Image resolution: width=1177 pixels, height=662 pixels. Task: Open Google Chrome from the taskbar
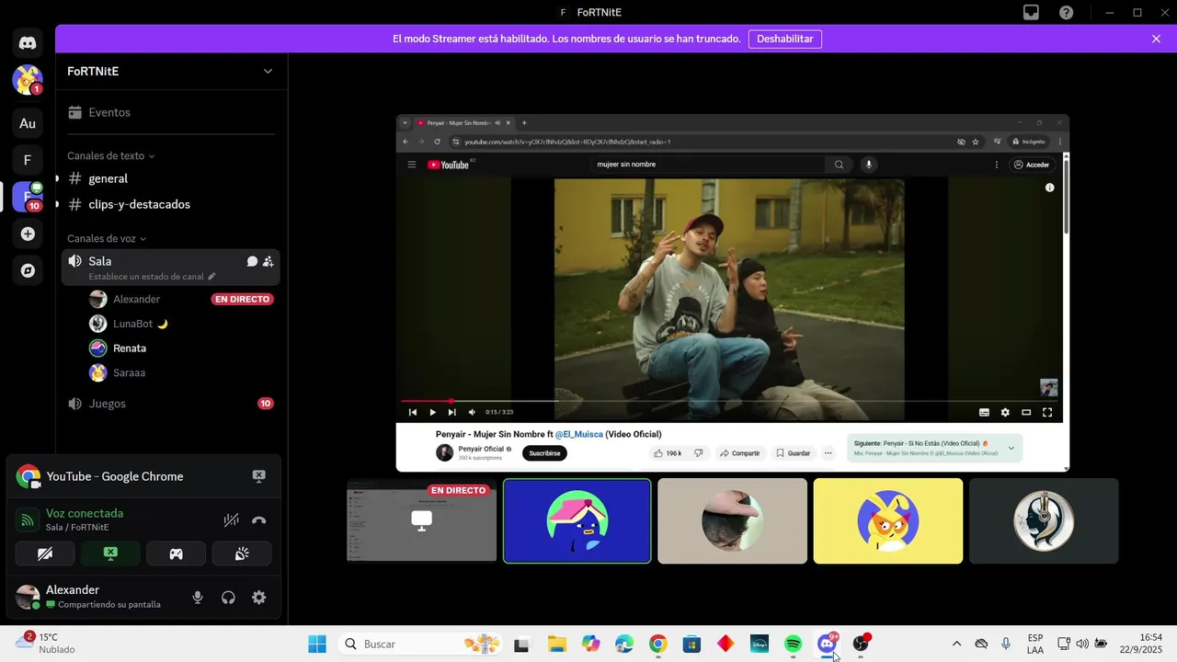[x=657, y=644]
